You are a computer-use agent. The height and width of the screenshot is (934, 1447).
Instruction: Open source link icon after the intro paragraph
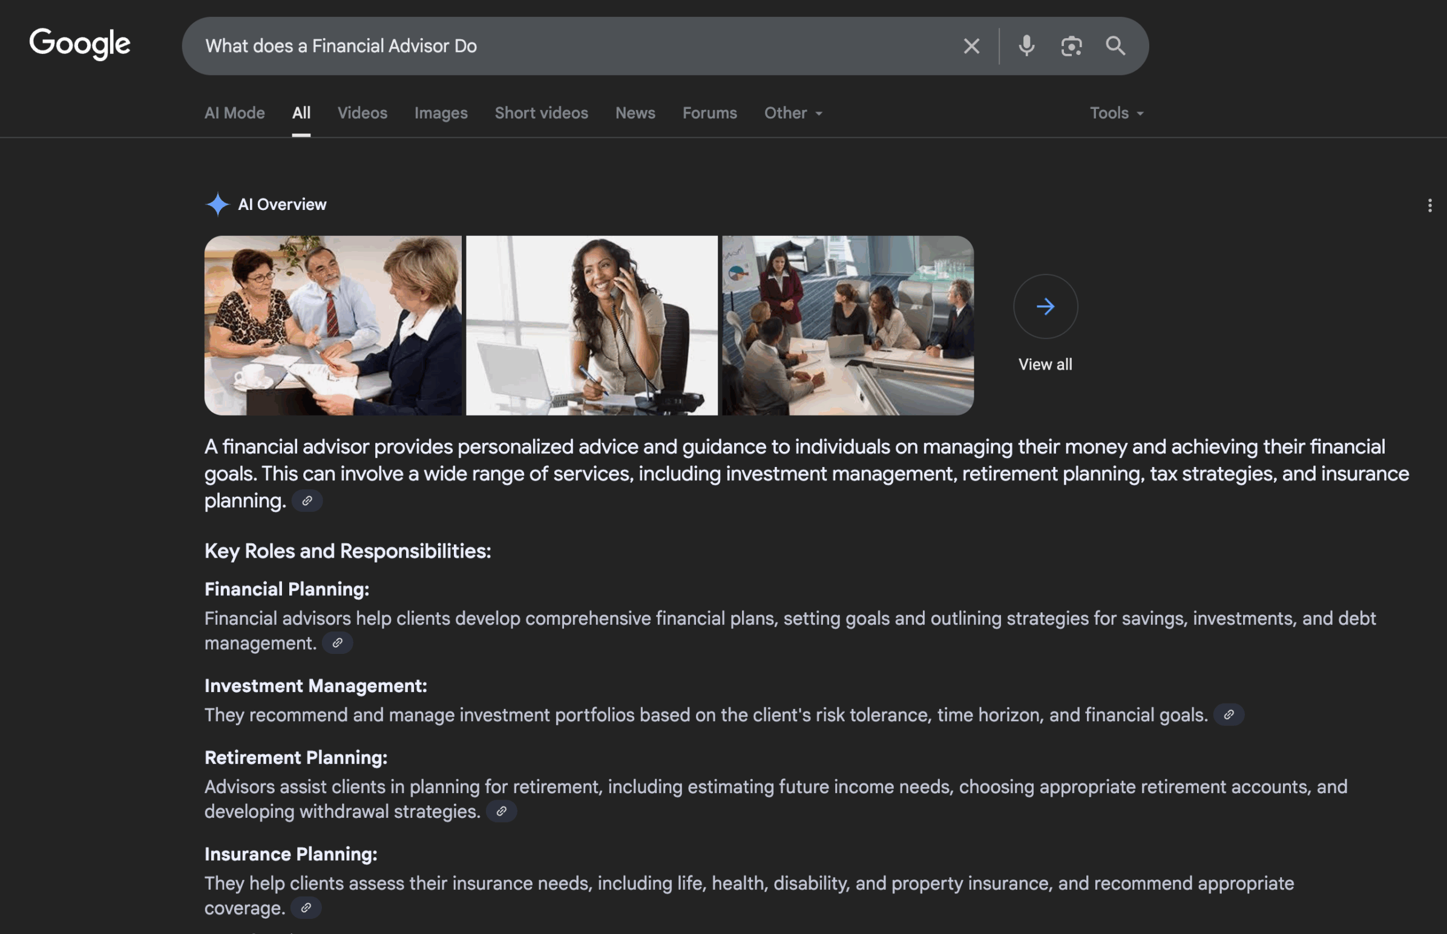(x=307, y=501)
